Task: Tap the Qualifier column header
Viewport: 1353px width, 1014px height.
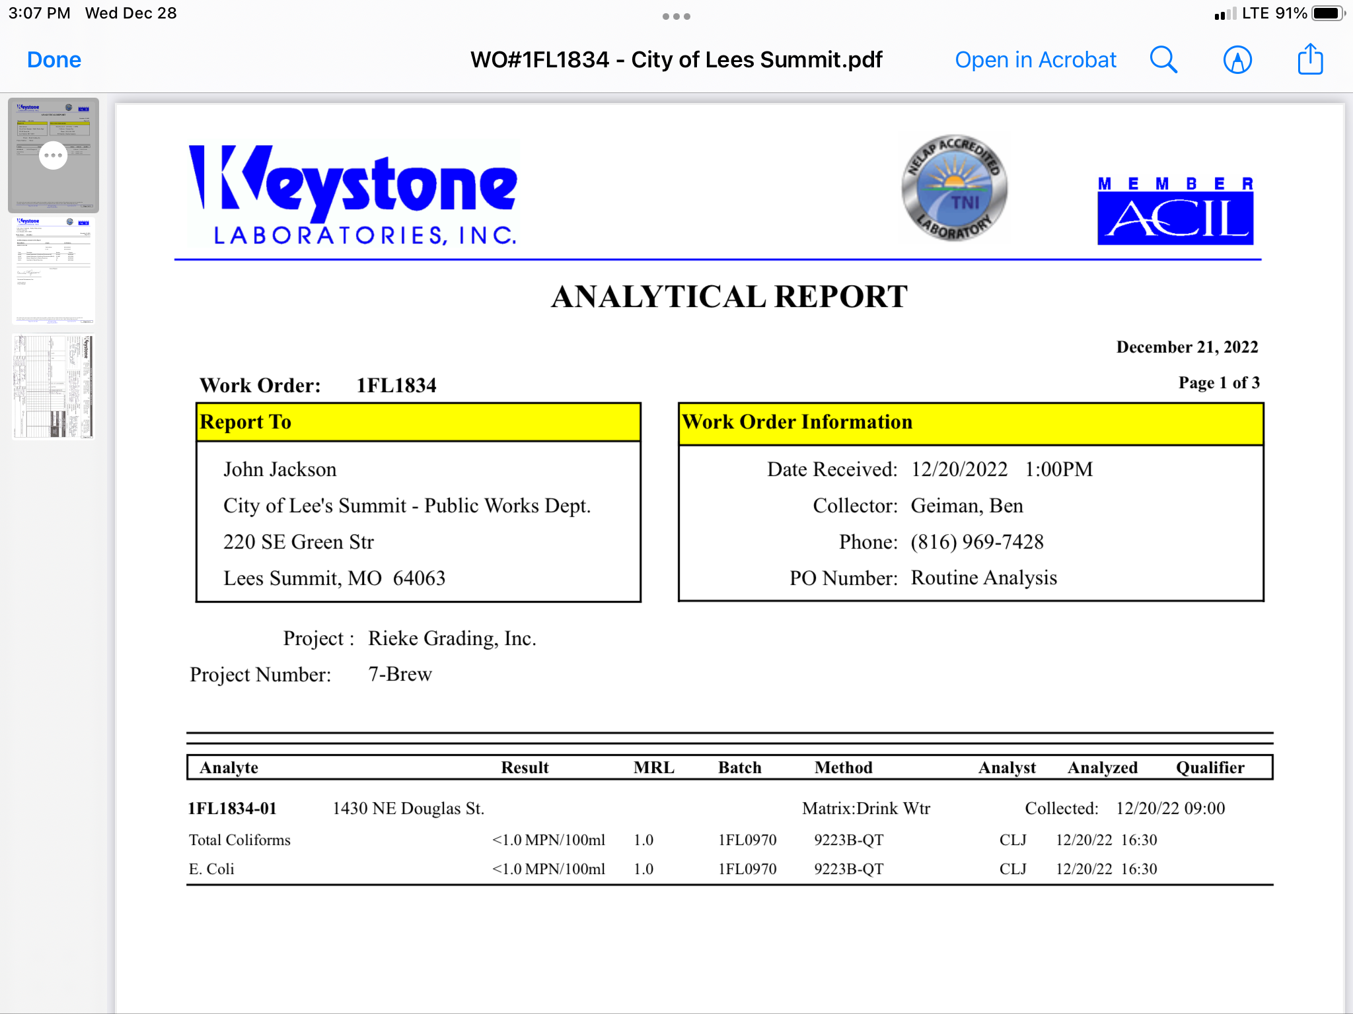Action: (1210, 768)
